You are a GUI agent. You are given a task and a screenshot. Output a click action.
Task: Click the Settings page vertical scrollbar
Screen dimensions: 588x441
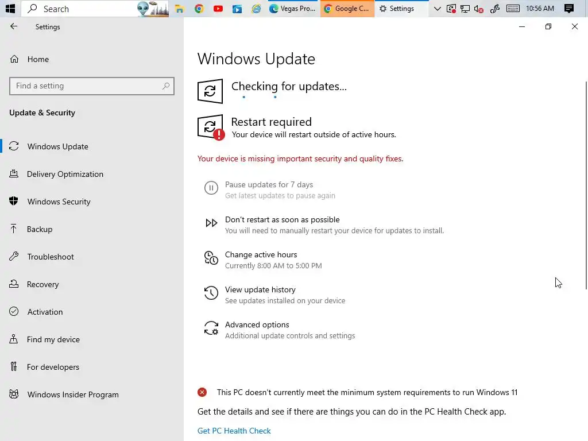pyautogui.click(x=586, y=185)
